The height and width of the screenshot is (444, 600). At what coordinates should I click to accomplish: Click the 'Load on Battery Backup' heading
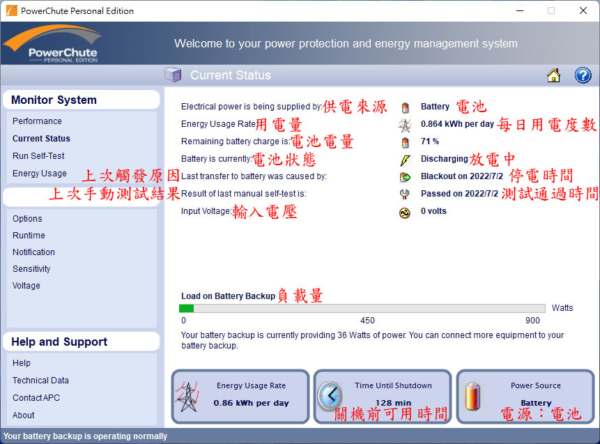point(228,296)
